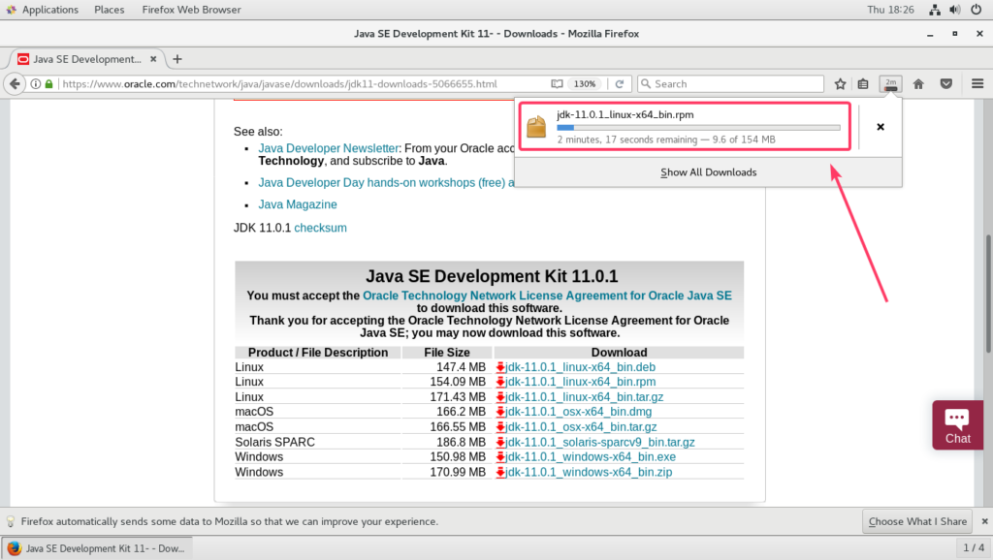Click the Java SE Development Kit 11.0.1 heading
993x560 pixels.
click(x=492, y=276)
